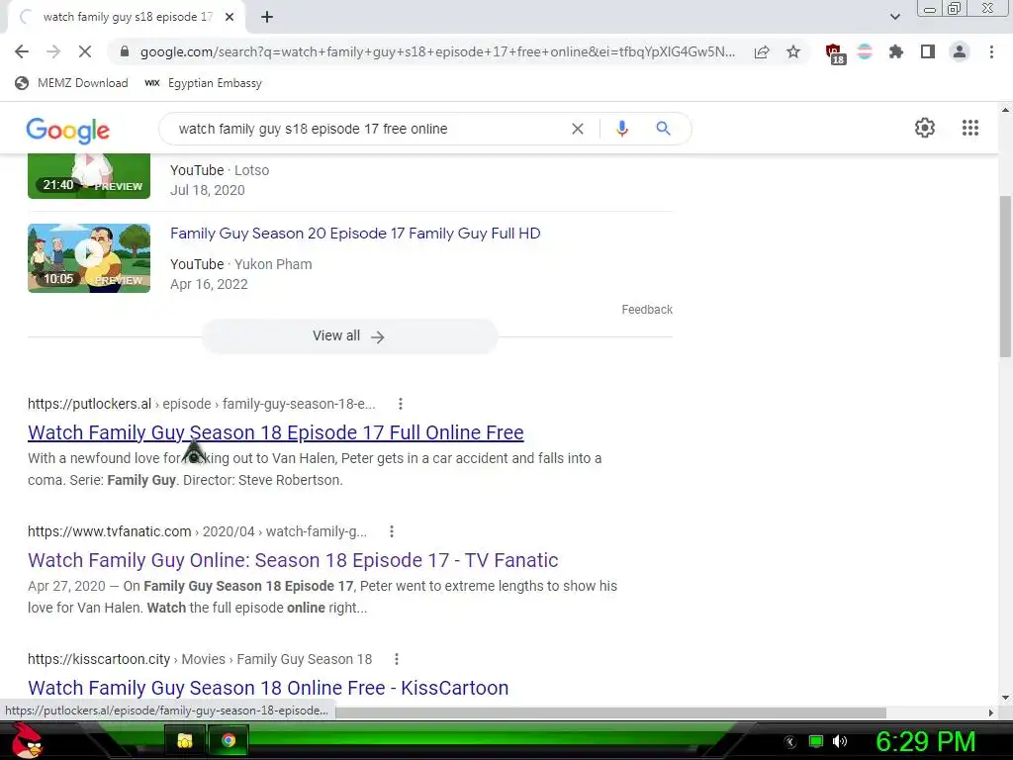Open the TV Fanatic result link

[x=293, y=560]
